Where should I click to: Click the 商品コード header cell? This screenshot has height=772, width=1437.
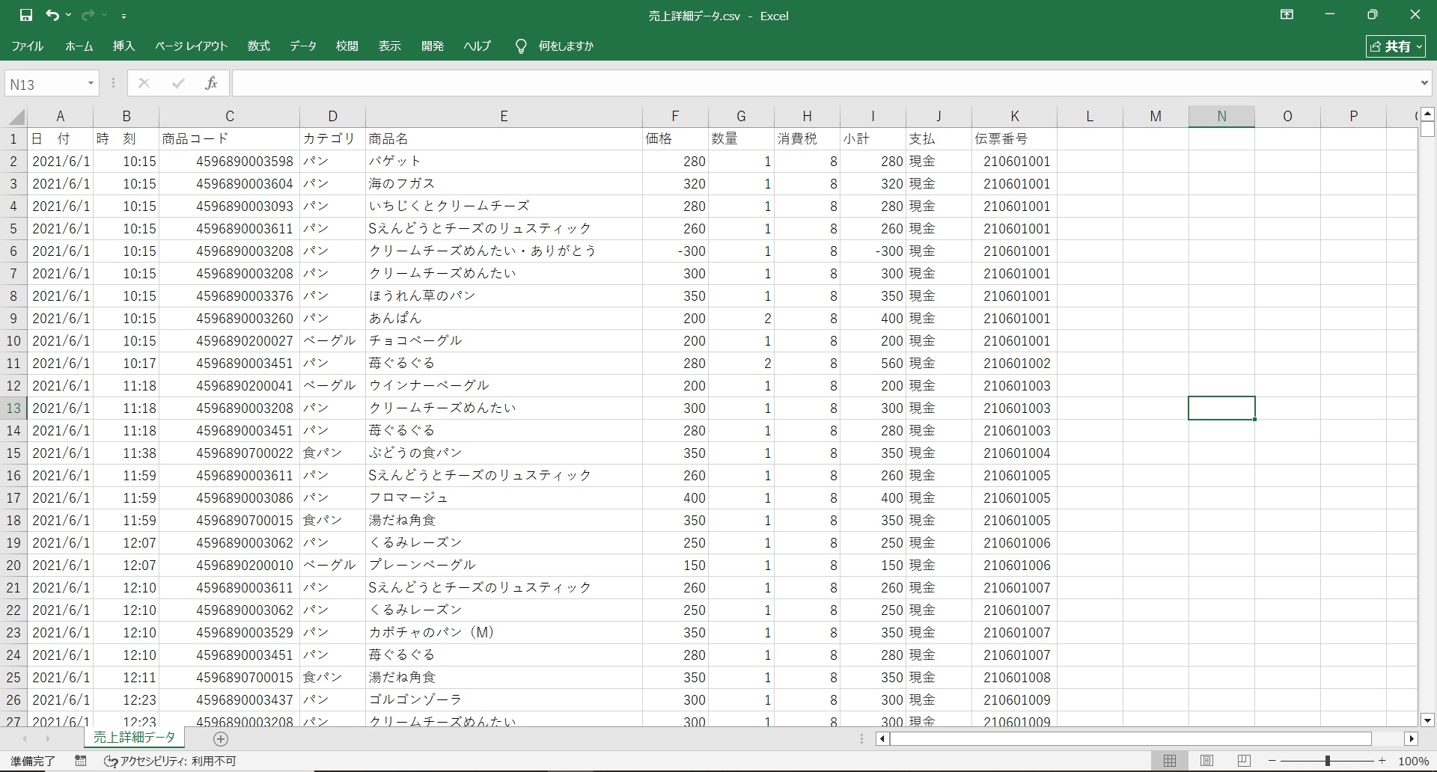(x=229, y=139)
